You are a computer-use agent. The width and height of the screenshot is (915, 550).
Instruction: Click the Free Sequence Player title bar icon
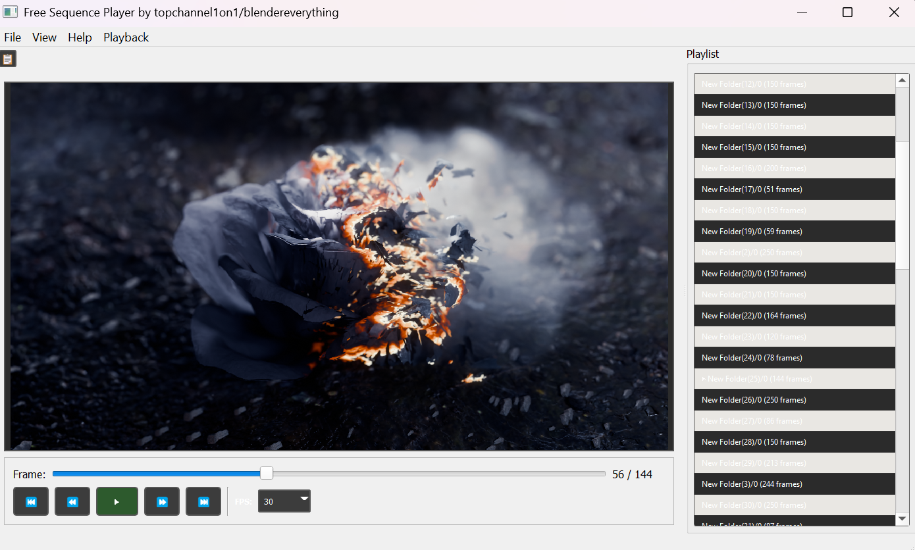pos(10,11)
